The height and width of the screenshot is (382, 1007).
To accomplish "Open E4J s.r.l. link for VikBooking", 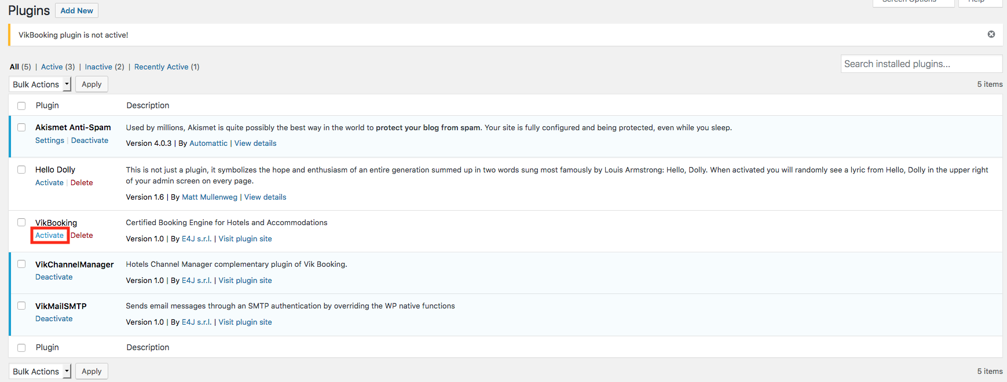I will point(197,239).
